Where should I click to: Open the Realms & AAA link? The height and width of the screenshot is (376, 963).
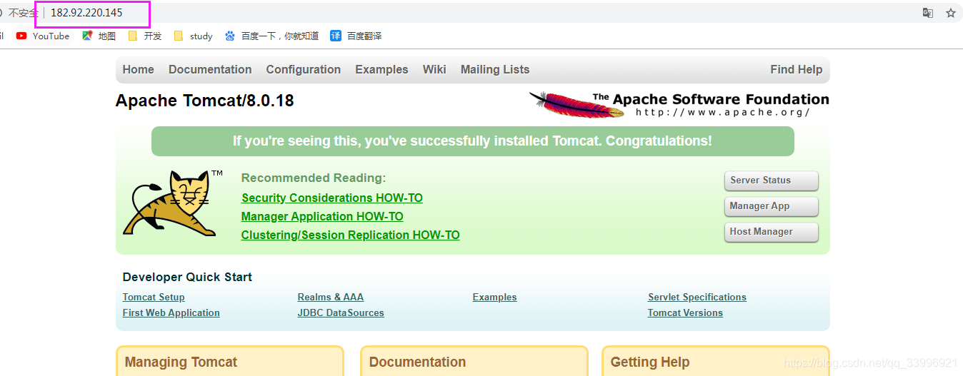pos(331,297)
